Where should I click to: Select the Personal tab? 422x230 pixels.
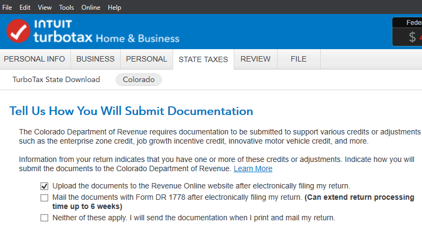pos(147,59)
